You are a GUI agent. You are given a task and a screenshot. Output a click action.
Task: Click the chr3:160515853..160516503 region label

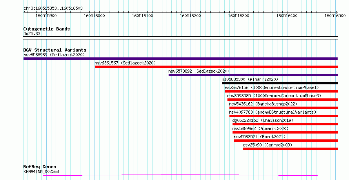click(x=53, y=9)
